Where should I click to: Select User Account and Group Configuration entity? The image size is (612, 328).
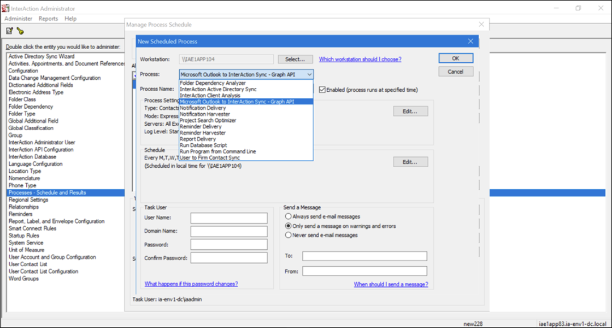(52, 257)
